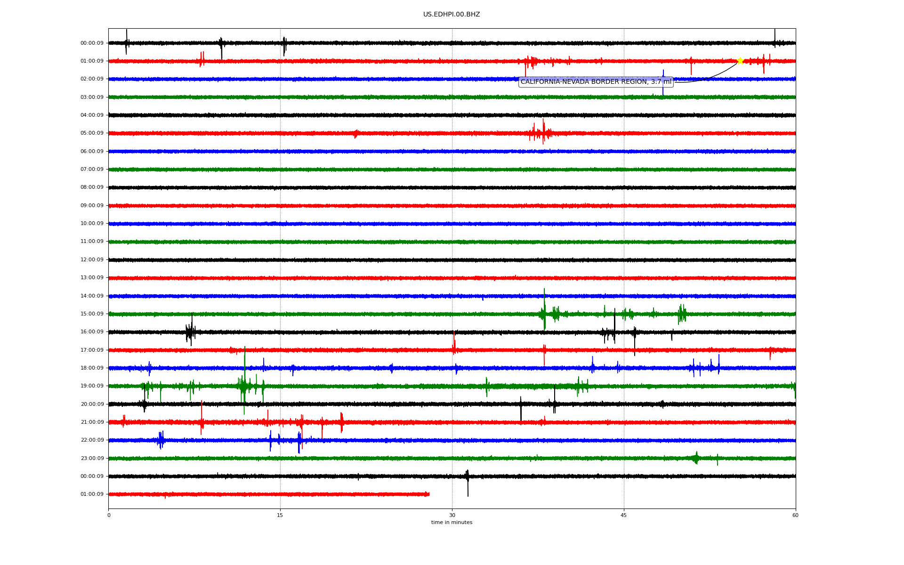Image resolution: width=904 pixels, height=565 pixels.
Task: Click the x-axis tick label 0
Action: pos(109,515)
